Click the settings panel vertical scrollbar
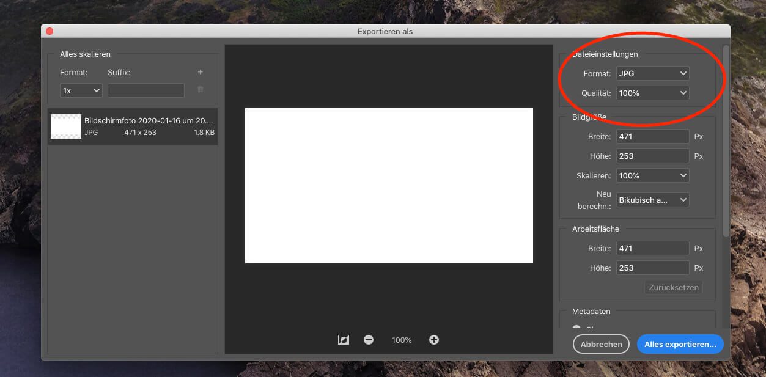Viewport: 766px width, 377px height. (726, 141)
